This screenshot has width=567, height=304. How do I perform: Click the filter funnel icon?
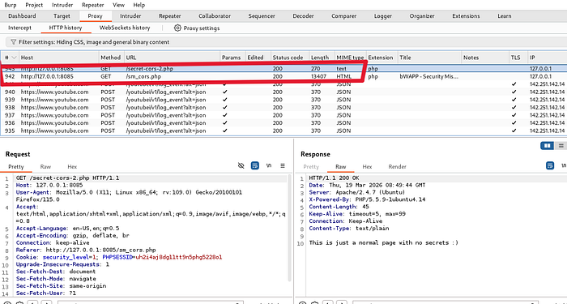point(14,42)
